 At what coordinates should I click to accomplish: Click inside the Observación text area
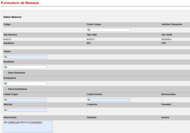point(28,127)
